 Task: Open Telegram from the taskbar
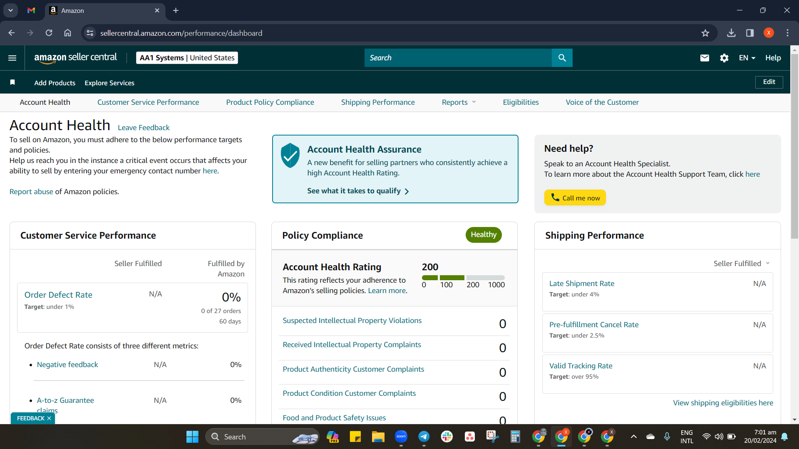click(424, 437)
